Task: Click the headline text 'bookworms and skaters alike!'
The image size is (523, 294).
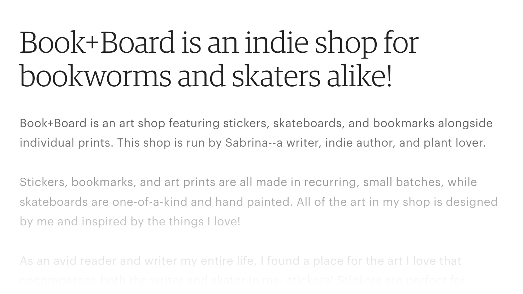Action: (206, 76)
